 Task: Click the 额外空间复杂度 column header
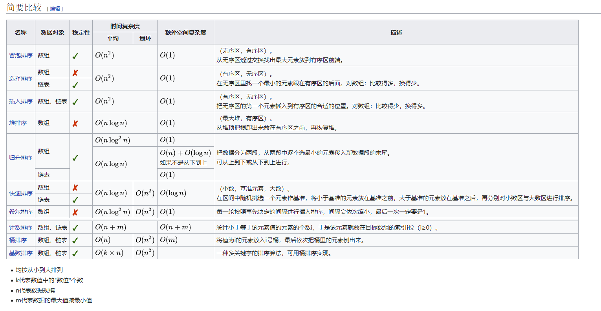(186, 32)
